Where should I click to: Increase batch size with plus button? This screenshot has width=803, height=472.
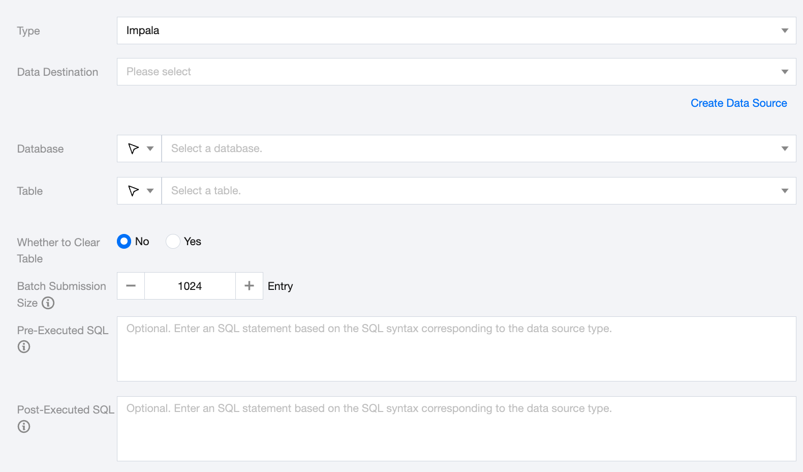[249, 286]
